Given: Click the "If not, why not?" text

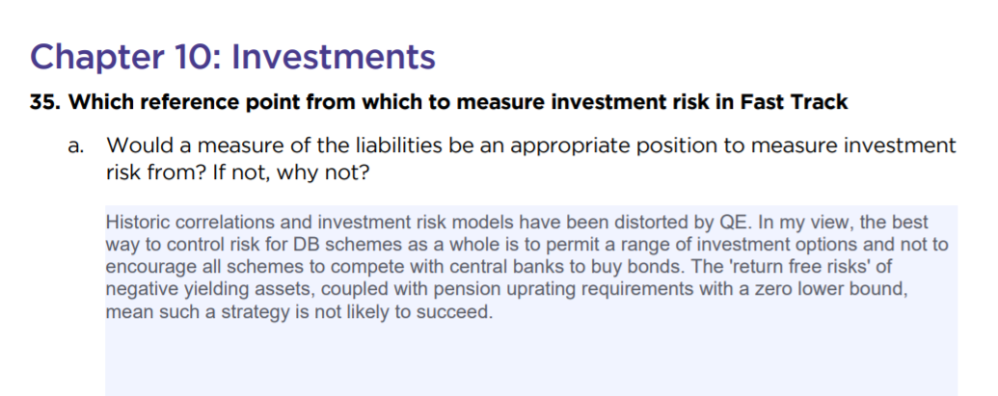Looking at the screenshot, I should click(x=290, y=172).
